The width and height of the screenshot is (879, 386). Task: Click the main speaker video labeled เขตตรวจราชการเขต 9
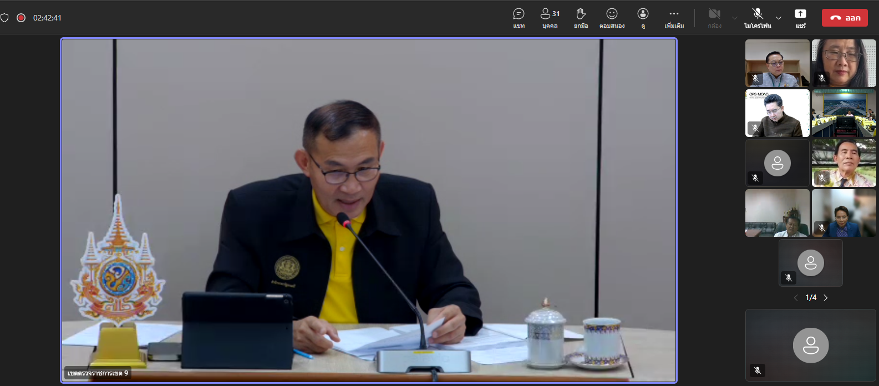pyautogui.click(x=369, y=210)
